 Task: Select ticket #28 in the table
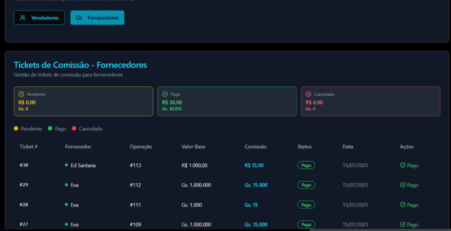(24, 205)
